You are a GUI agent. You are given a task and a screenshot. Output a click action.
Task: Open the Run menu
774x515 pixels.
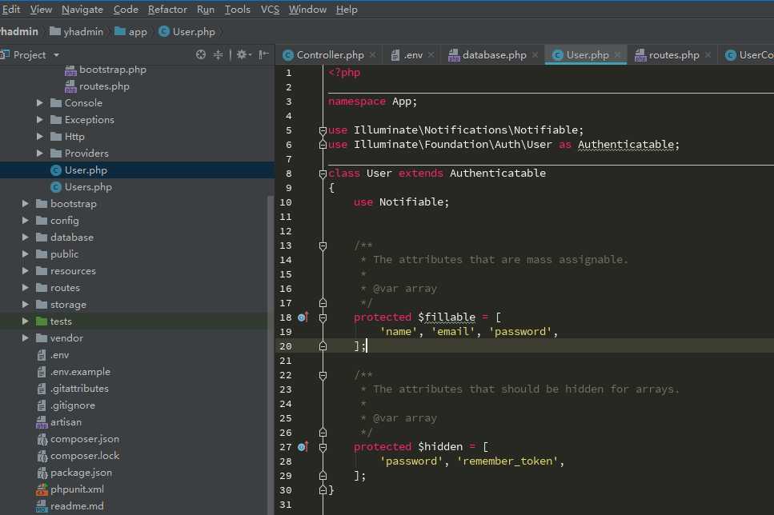[206, 10]
